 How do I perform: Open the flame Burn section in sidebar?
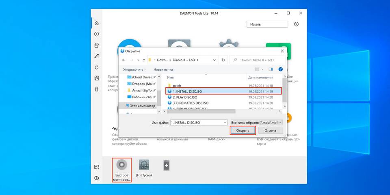click(97, 67)
